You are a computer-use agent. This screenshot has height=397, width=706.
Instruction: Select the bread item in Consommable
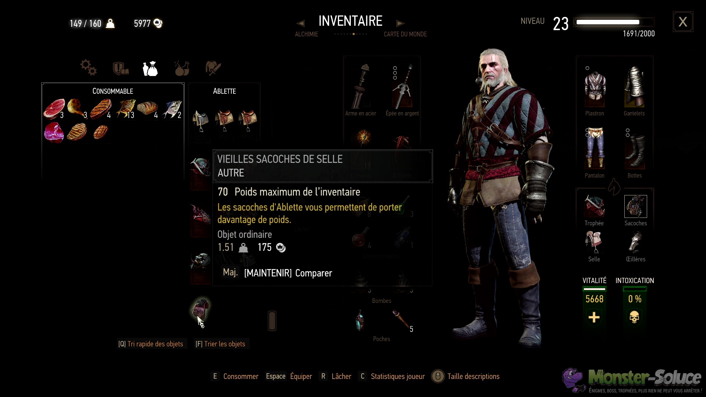pyautogui.click(x=147, y=108)
